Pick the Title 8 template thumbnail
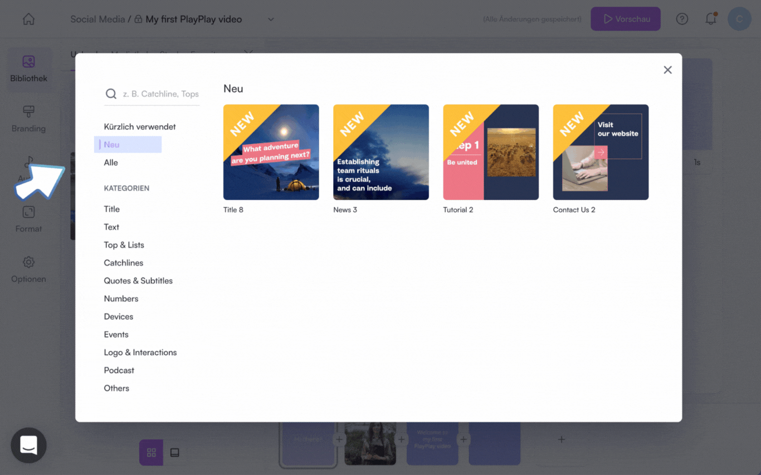The image size is (761, 475). click(x=271, y=152)
